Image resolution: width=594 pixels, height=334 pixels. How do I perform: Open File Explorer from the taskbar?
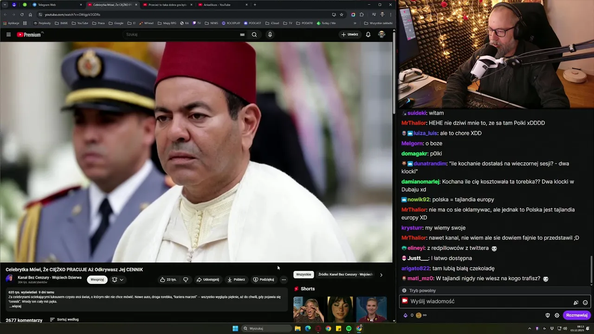click(297, 328)
